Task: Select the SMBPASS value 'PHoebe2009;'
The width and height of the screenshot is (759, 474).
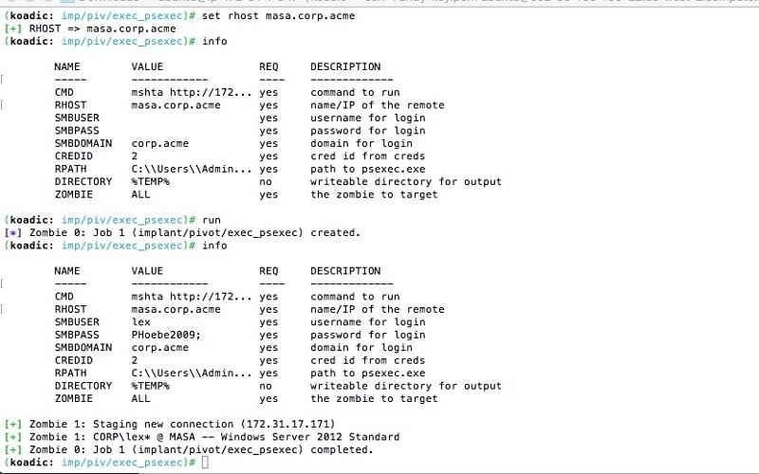Action: (x=166, y=335)
